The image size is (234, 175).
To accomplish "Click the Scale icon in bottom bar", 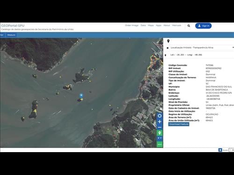I will click(x=220, y=150).
